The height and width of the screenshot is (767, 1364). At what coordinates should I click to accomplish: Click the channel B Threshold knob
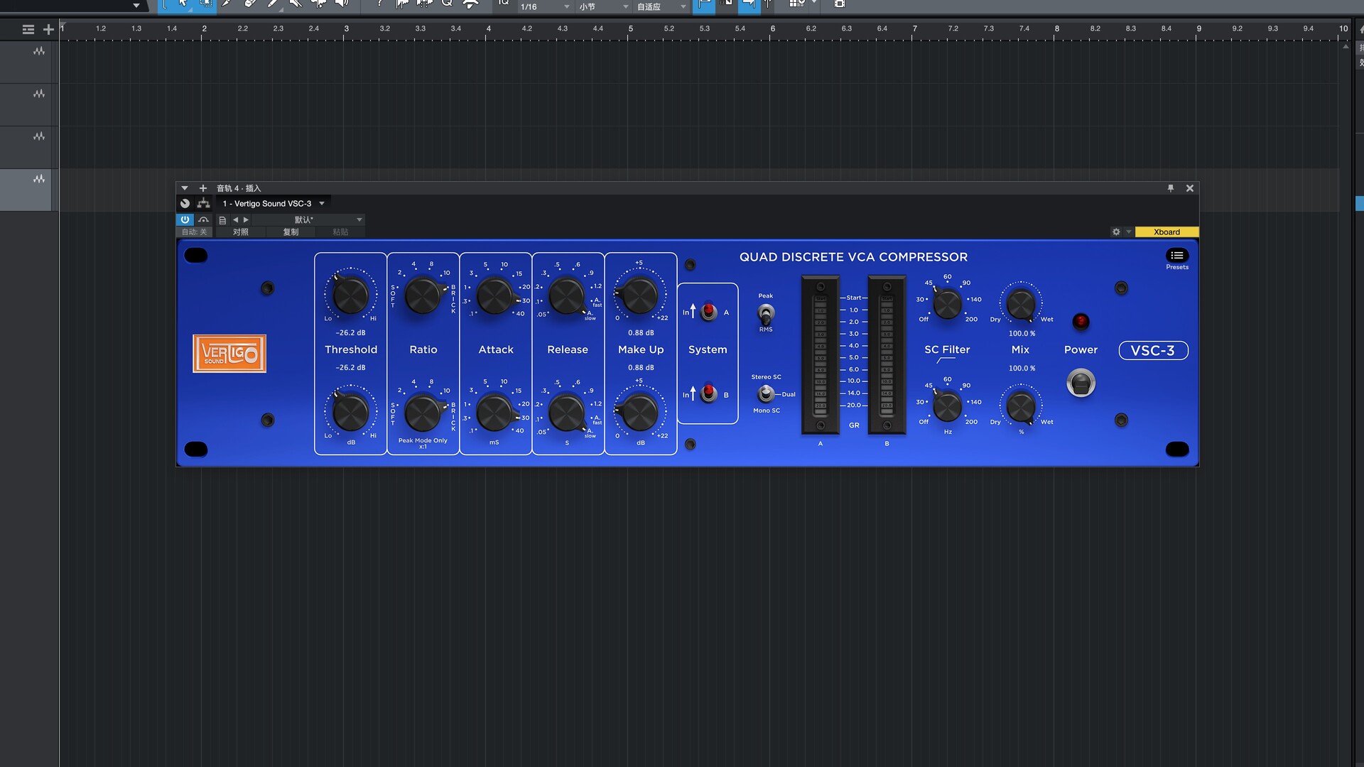[x=351, y=412]
